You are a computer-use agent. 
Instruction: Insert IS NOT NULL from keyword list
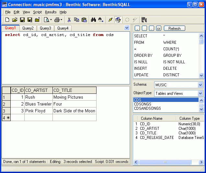click(x=174, y=62)
